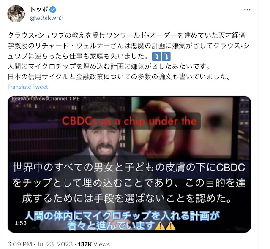
Task: Click the second yellow warning emoji in video
Action: point(171,226)
